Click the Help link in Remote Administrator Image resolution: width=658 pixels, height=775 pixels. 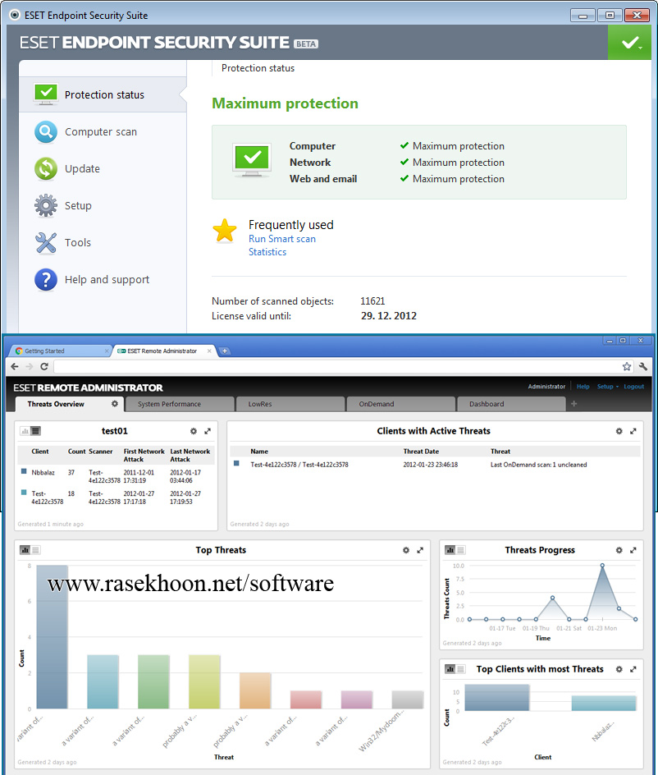(583, 387)
